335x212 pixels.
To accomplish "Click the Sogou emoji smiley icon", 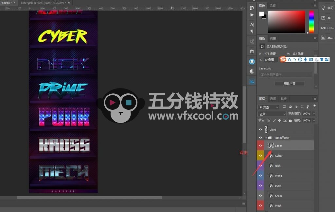I will point(300,59).
